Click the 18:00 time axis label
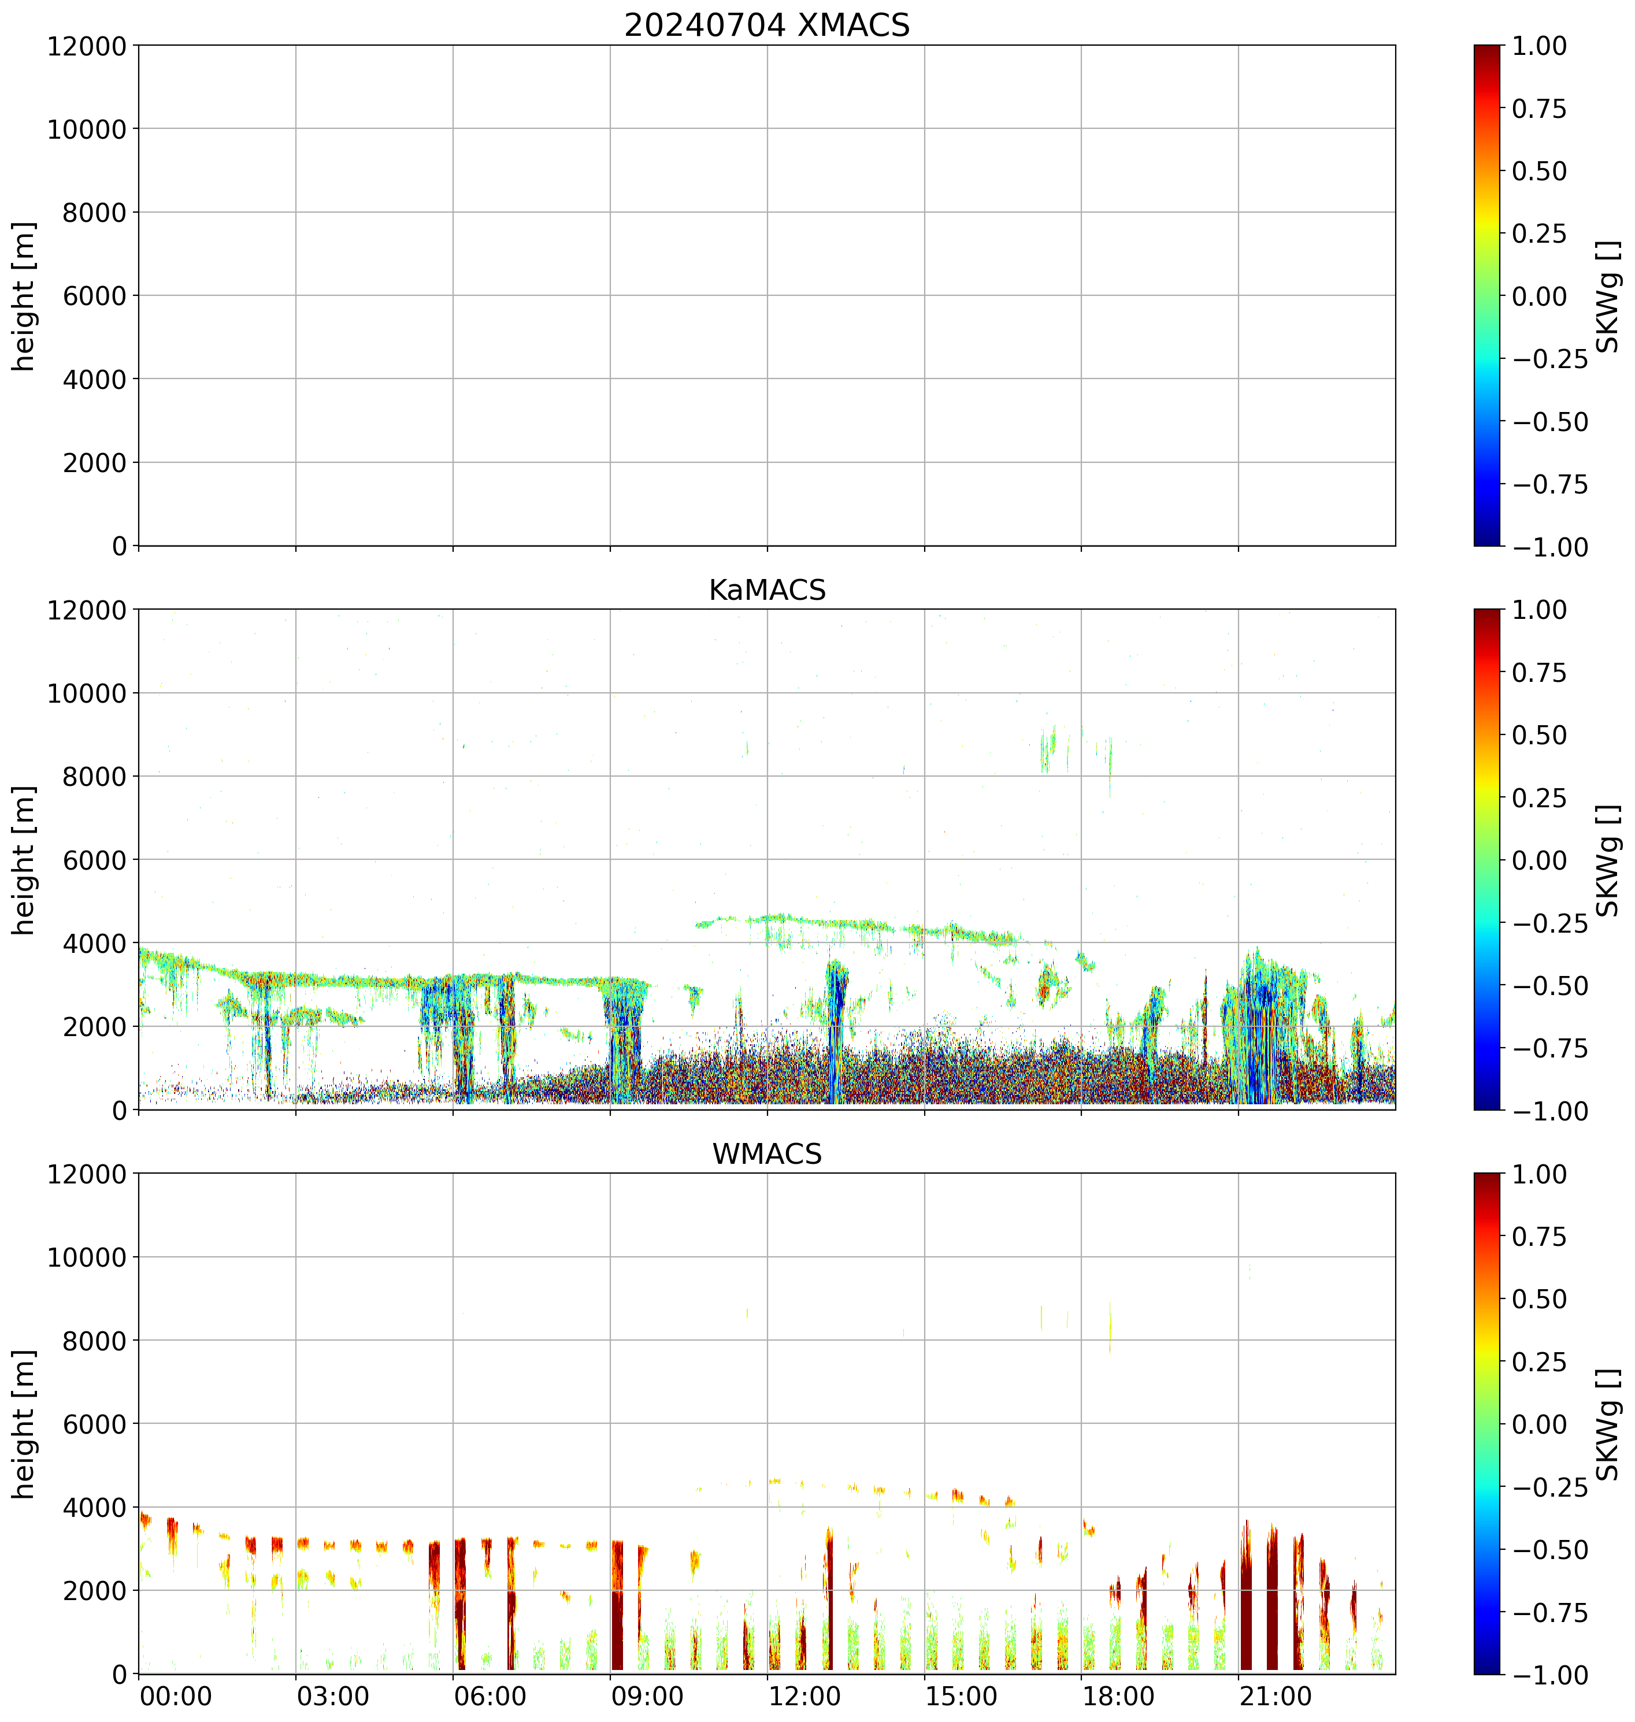1635x1722 pixels. 1119,1697
